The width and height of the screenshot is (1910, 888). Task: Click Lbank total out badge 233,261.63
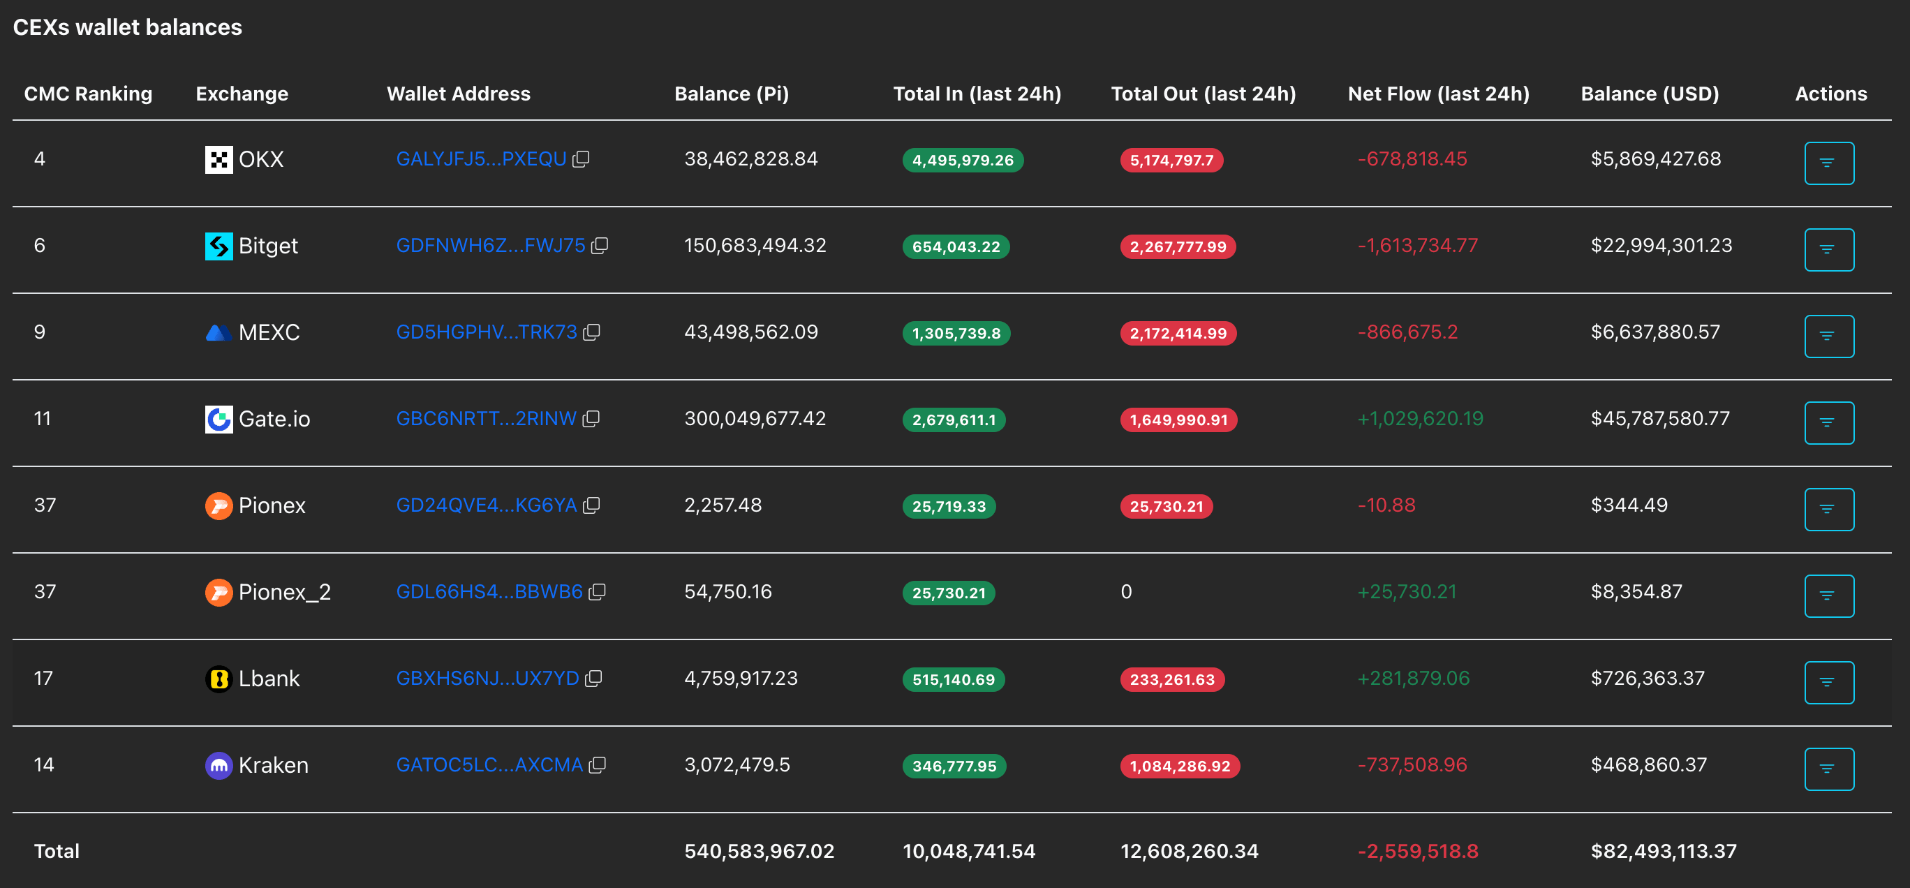point(1172,680)
